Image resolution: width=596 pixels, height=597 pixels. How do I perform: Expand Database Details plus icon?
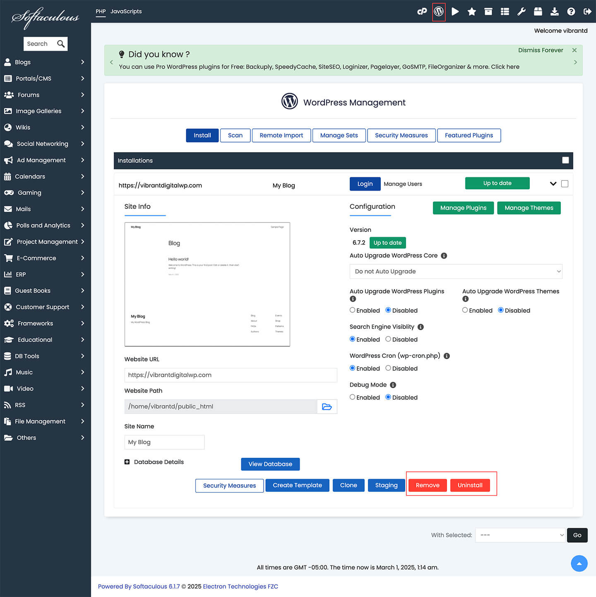pos(127,462)
